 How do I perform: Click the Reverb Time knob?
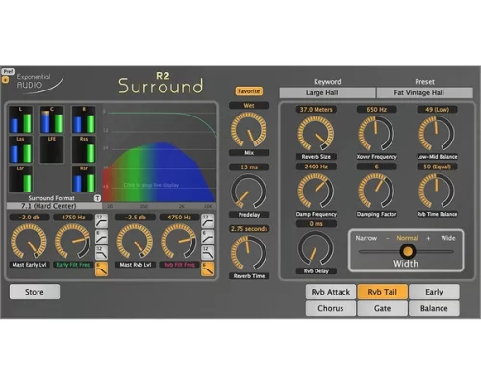point(249,253)
